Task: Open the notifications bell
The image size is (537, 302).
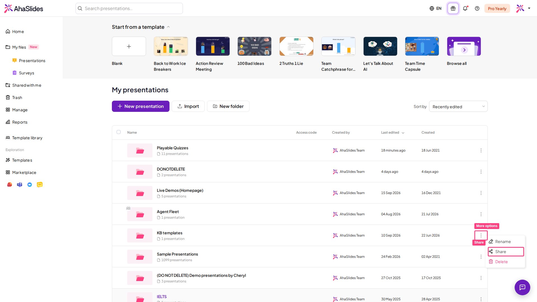Action: click(465, 8)
